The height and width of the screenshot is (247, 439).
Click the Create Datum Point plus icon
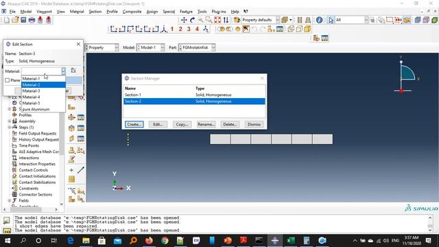pos(71,170)
